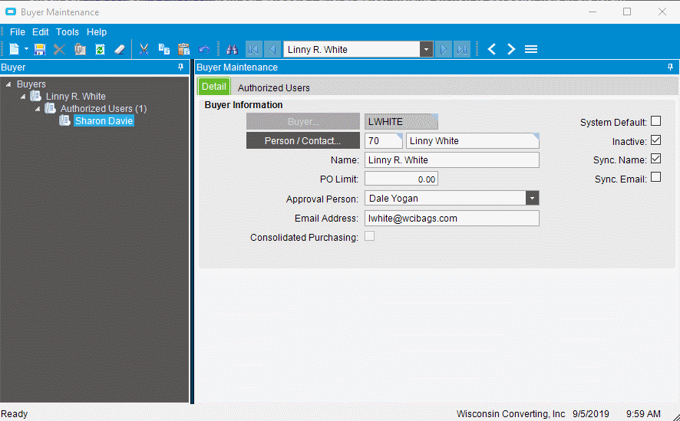The width and height of the screenshot is (680, 421).
Task: Click the Attachments toolbar icon beside Delete
Action: (x=80, y=49)
